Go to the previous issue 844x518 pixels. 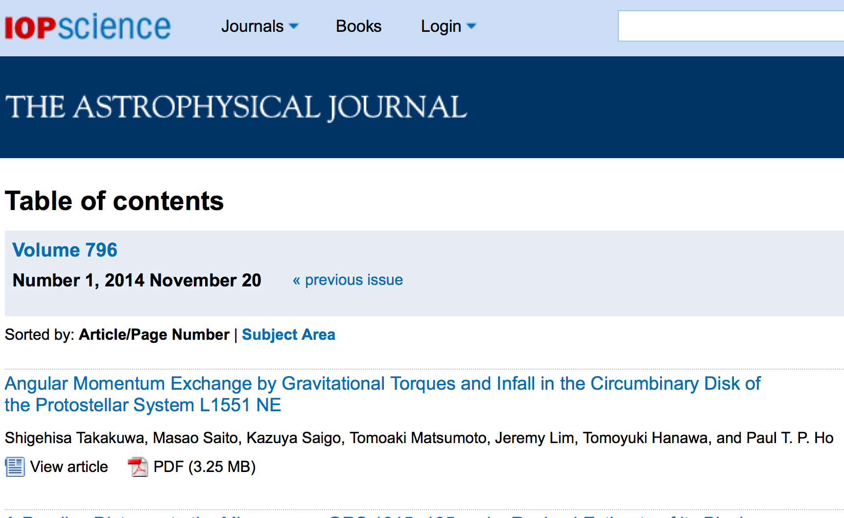tap(353, 280)
